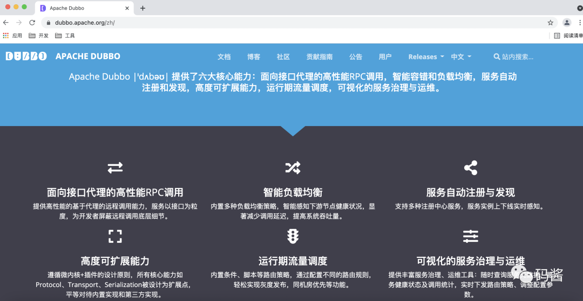
Task: Click the sliders governance icon
Action: click(471, 236)
